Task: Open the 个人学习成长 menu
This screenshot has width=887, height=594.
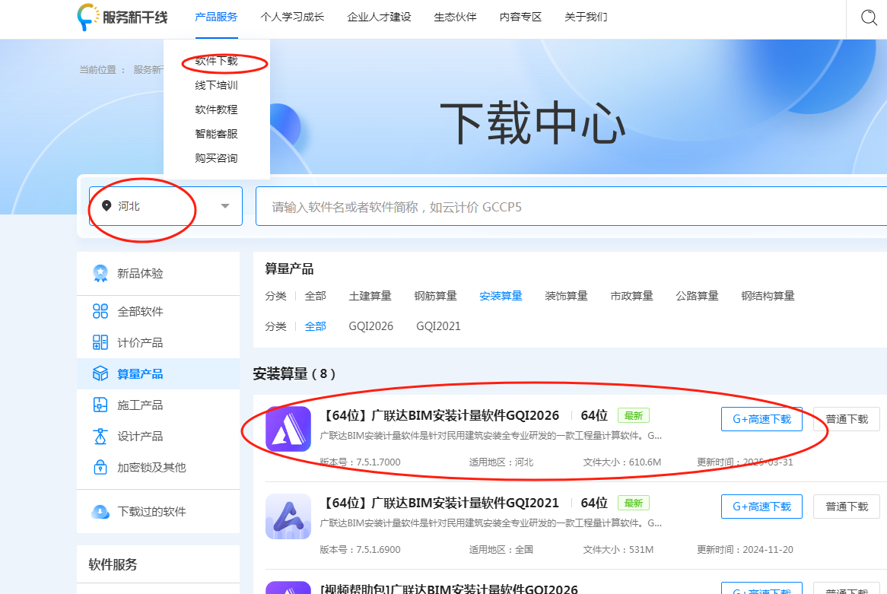Action: click(x=292, y=17)
